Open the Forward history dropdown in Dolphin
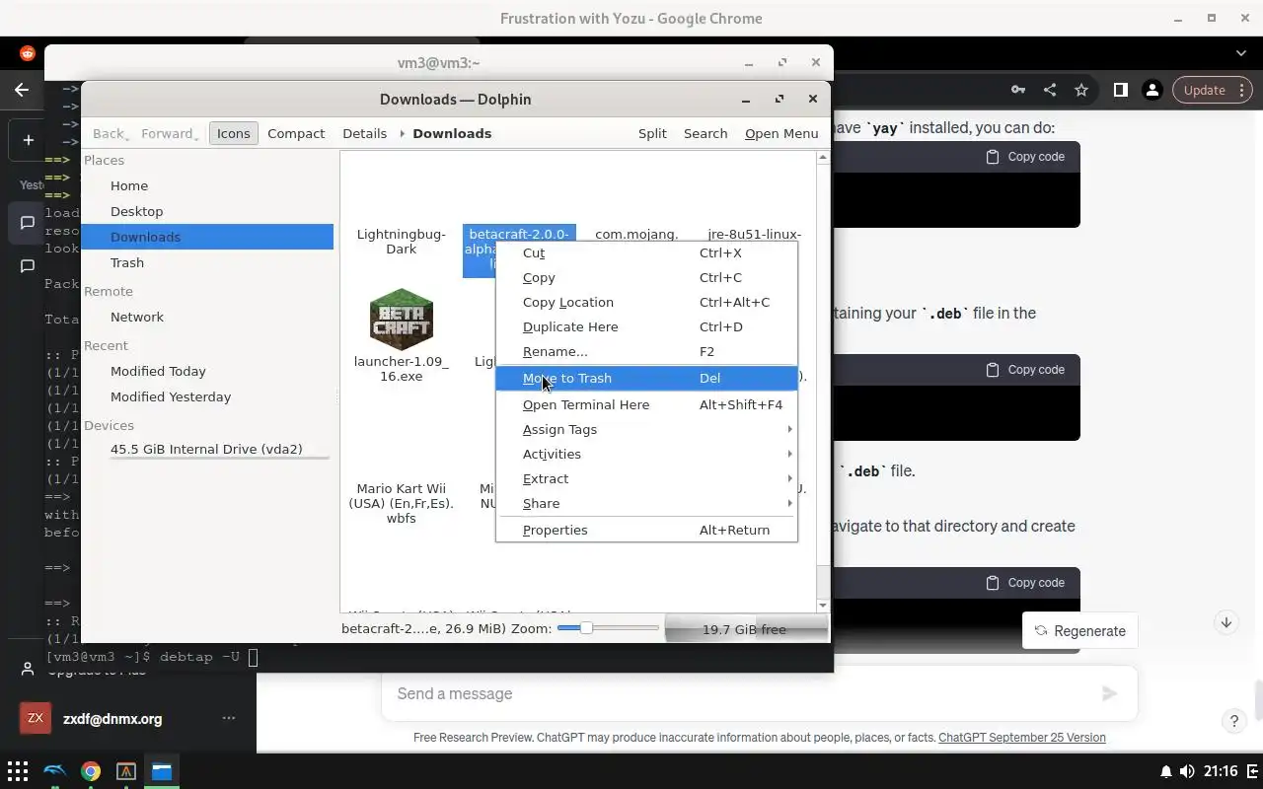The width and height of the screenshot is (1263, 789). [198, 136]
